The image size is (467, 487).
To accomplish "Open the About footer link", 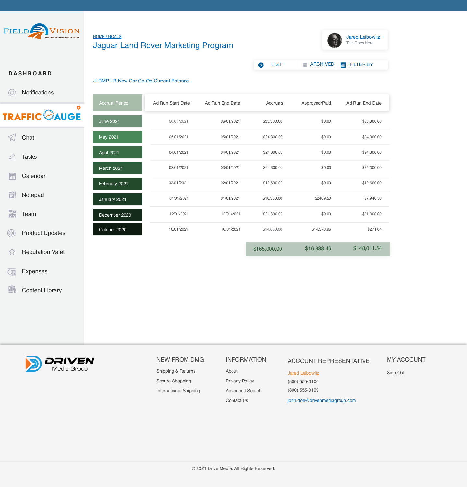I will point(232,371).
